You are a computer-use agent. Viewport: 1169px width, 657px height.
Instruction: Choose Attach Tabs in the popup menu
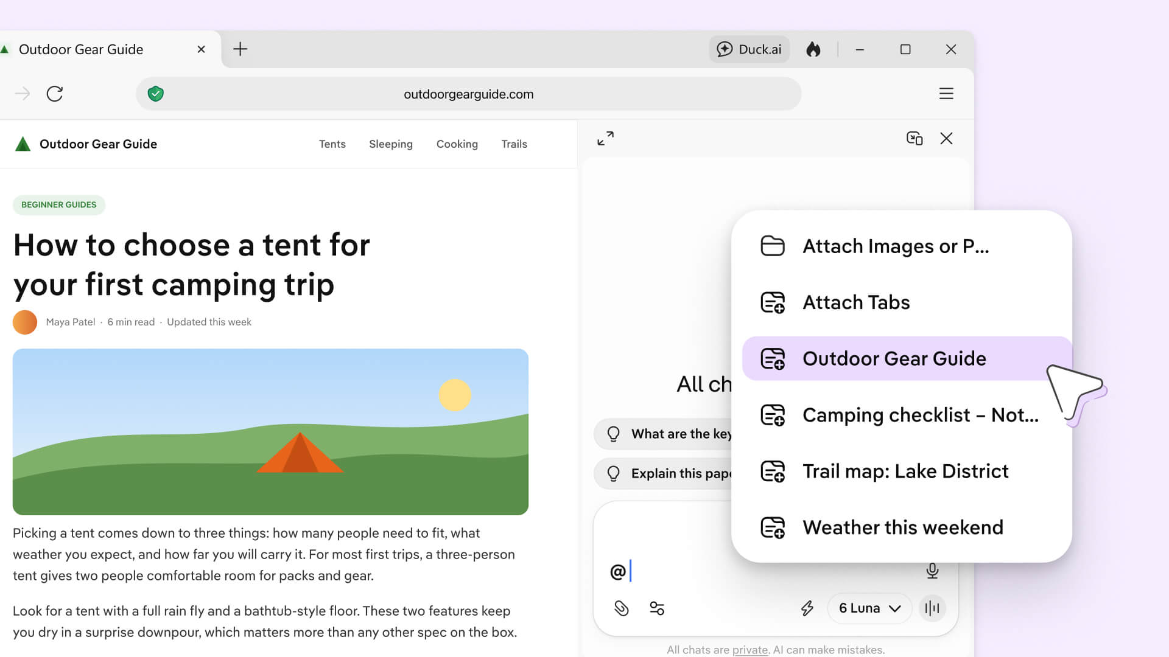click(x=902, y=302)
